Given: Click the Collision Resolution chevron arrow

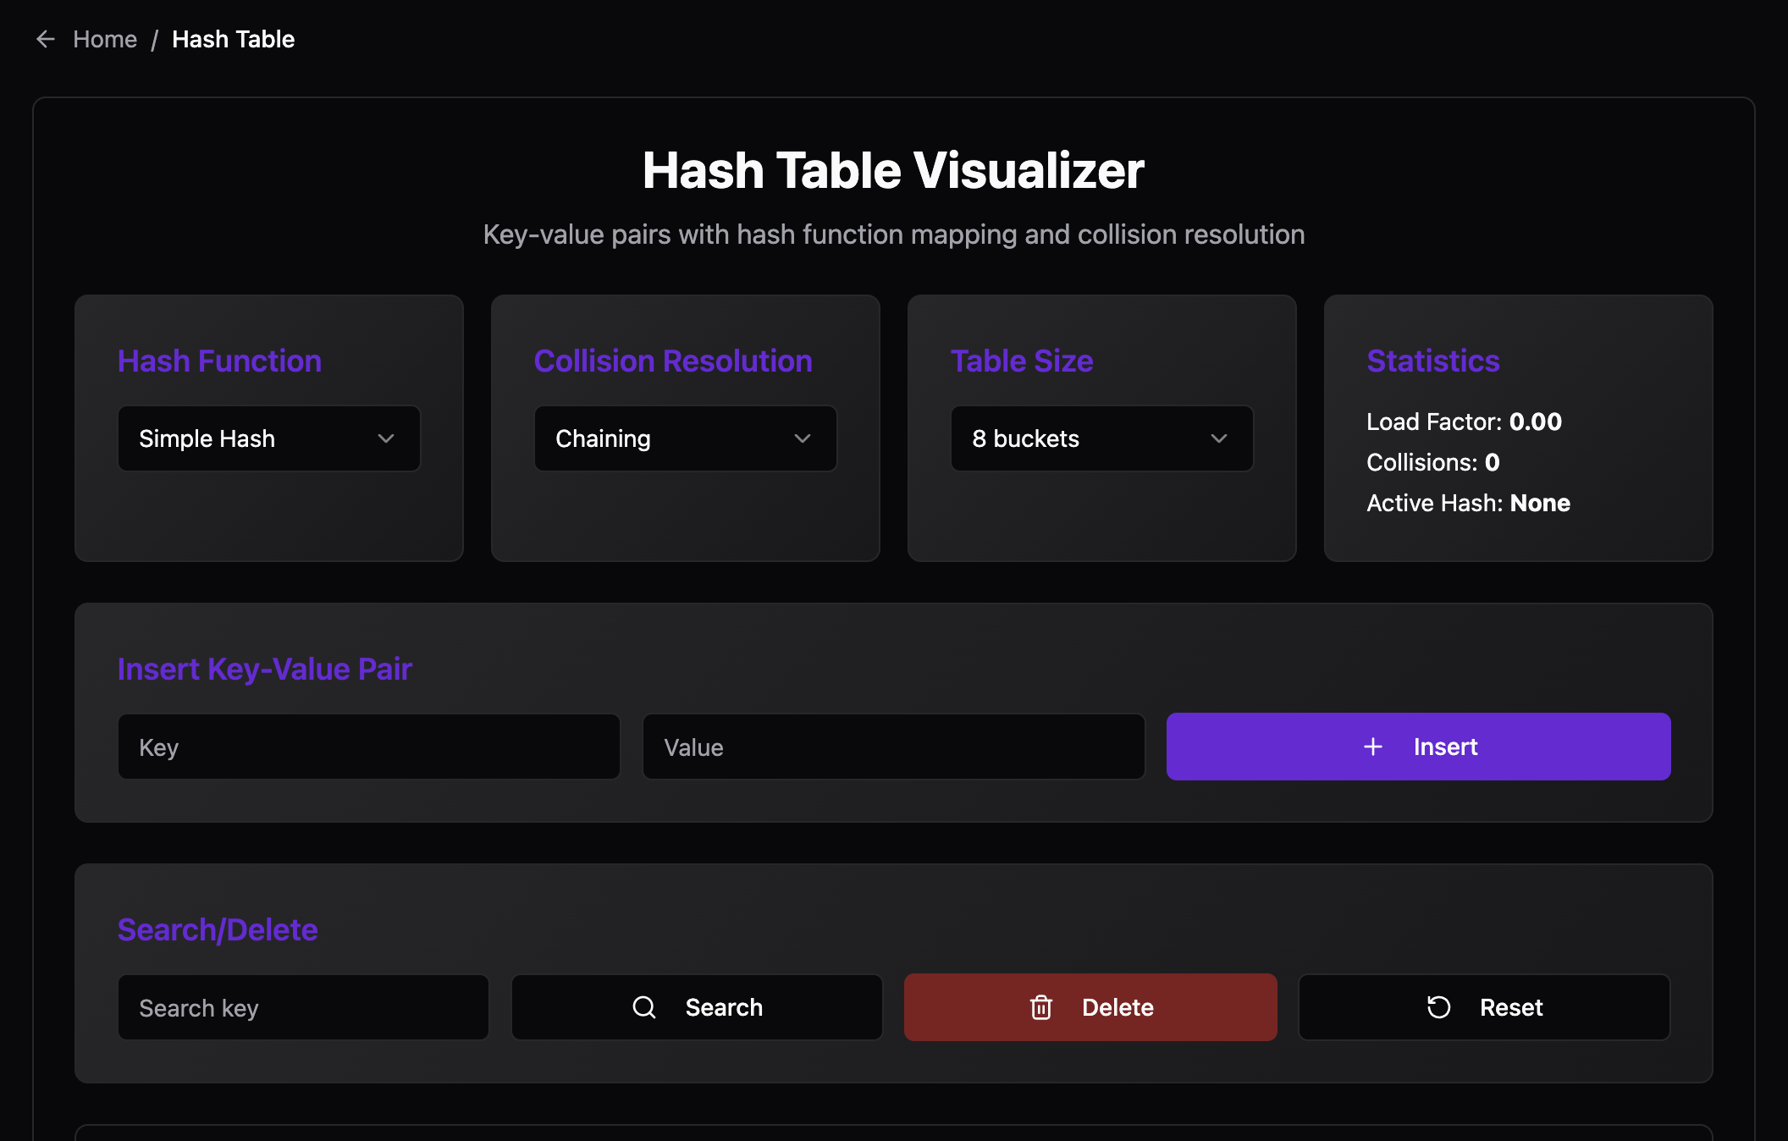Looking at the screenshot, I should (803, 438).
